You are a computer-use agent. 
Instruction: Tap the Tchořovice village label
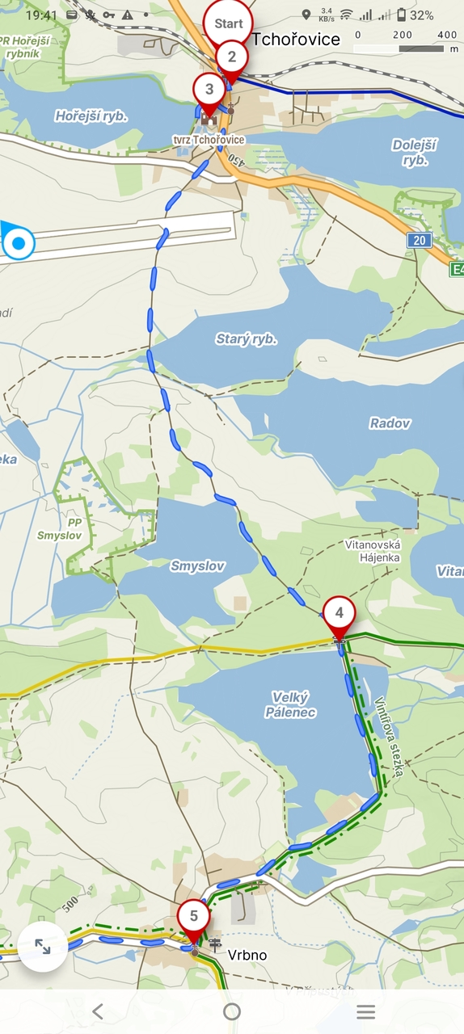(296, 39)
